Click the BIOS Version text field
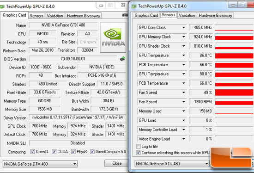254x173 pixels. click(73, 59)
